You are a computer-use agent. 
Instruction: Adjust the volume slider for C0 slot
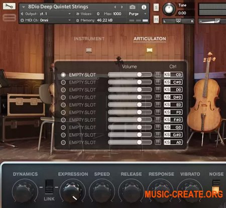point(130,75)
